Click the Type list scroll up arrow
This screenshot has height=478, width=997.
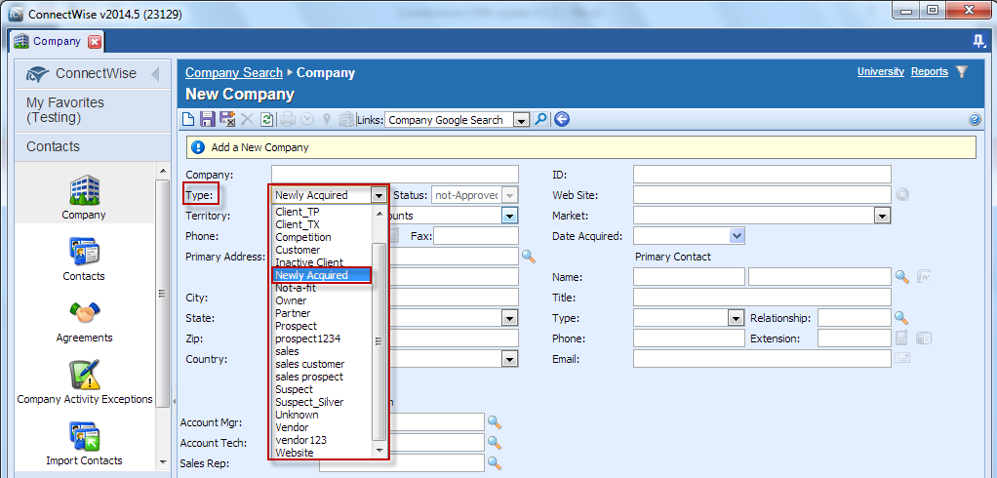coord(379,214)
